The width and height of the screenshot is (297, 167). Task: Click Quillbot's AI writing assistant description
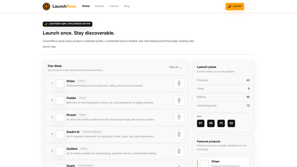point(112,153)
